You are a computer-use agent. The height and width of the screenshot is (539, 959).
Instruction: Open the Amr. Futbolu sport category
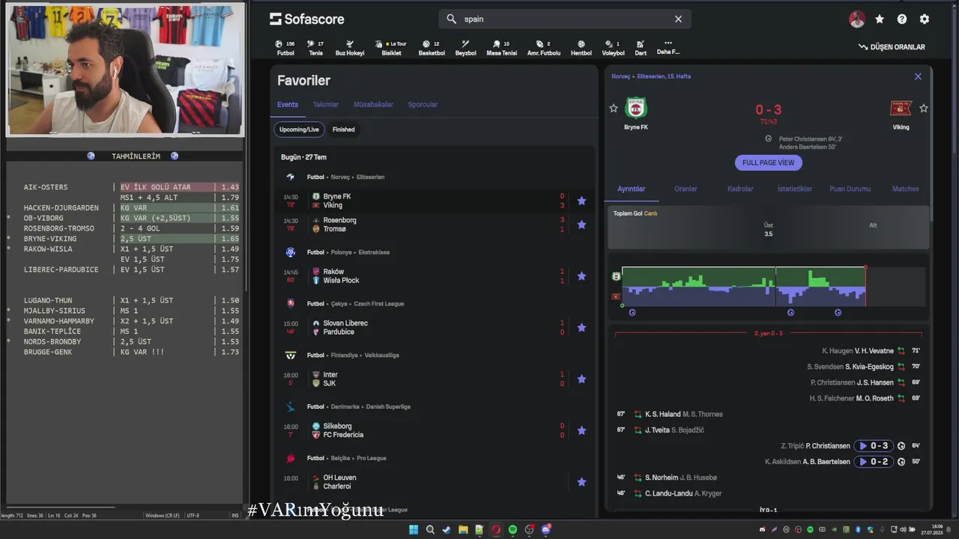point(544,48)
